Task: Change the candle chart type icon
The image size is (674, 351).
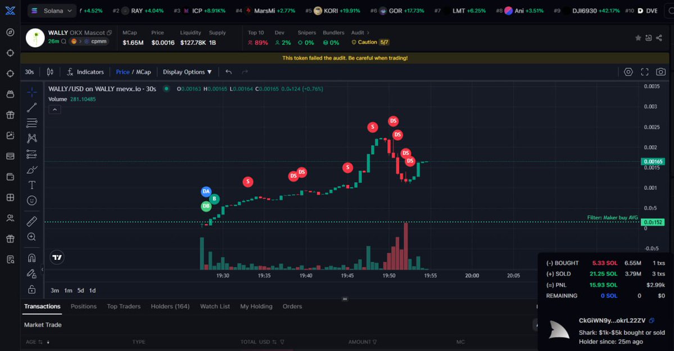Action: (50, 72)
